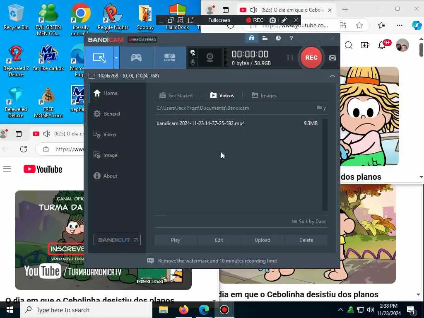This screenshot has height=318, width=424.
Task: Toggle microphone recording in Bandicam
Action: 193,63
